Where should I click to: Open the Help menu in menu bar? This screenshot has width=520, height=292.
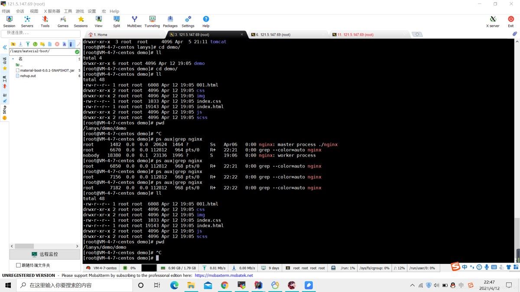point(114,11)
